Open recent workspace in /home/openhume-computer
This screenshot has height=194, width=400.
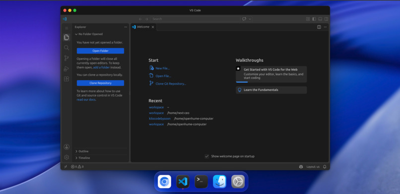(156, 124)
